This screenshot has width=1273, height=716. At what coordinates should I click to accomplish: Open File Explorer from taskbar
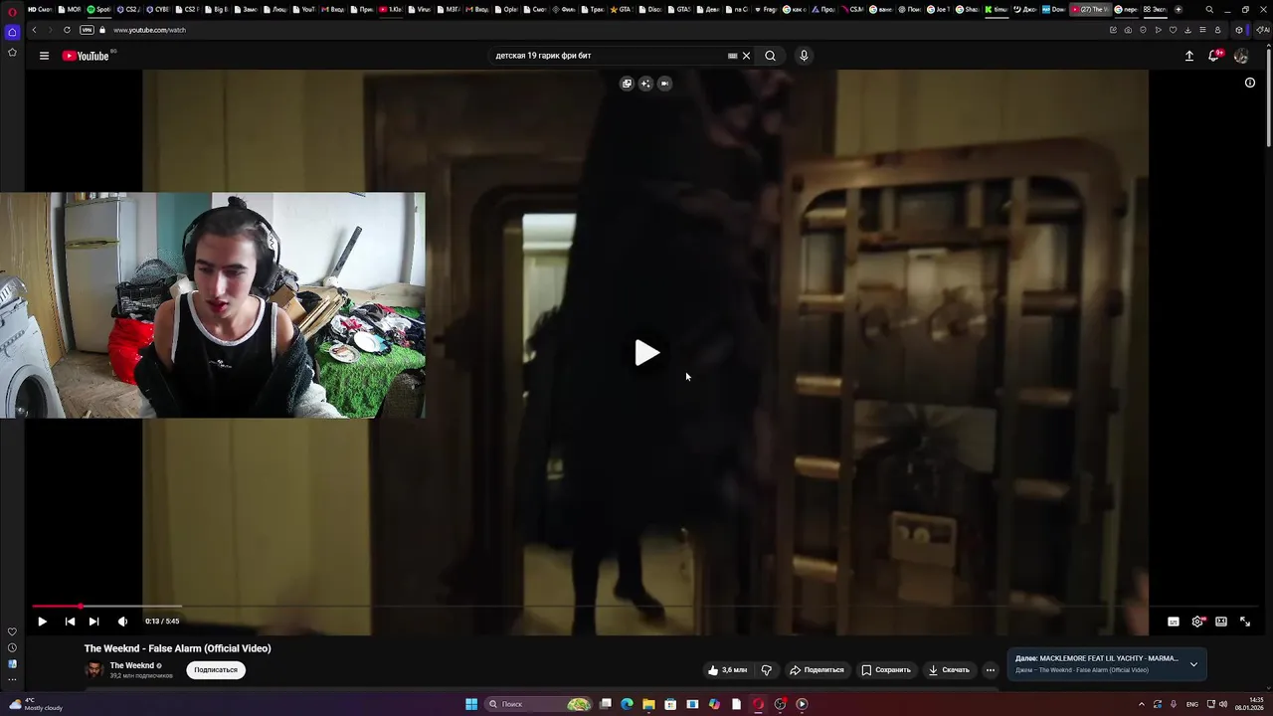tap(648, 704)
